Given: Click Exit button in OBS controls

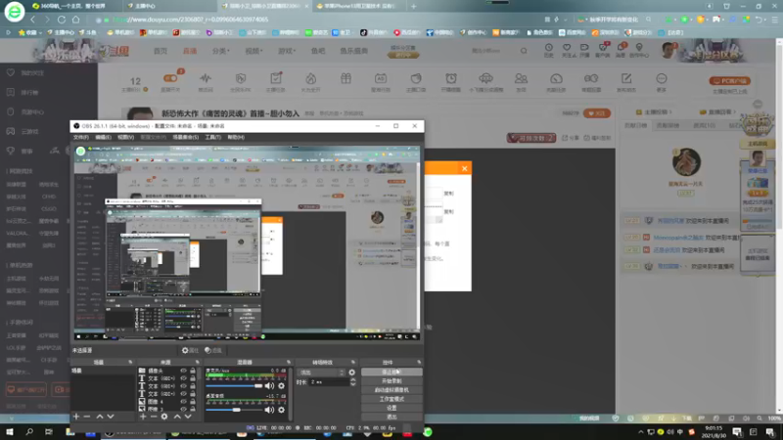Looking at the screenshot, I should click(391, 417).
